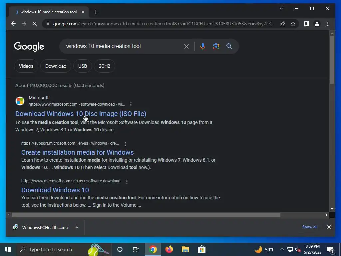Close the windows 10 media creation tool tab
Viewport: 341px width, 256px height.
click(83, 12)
